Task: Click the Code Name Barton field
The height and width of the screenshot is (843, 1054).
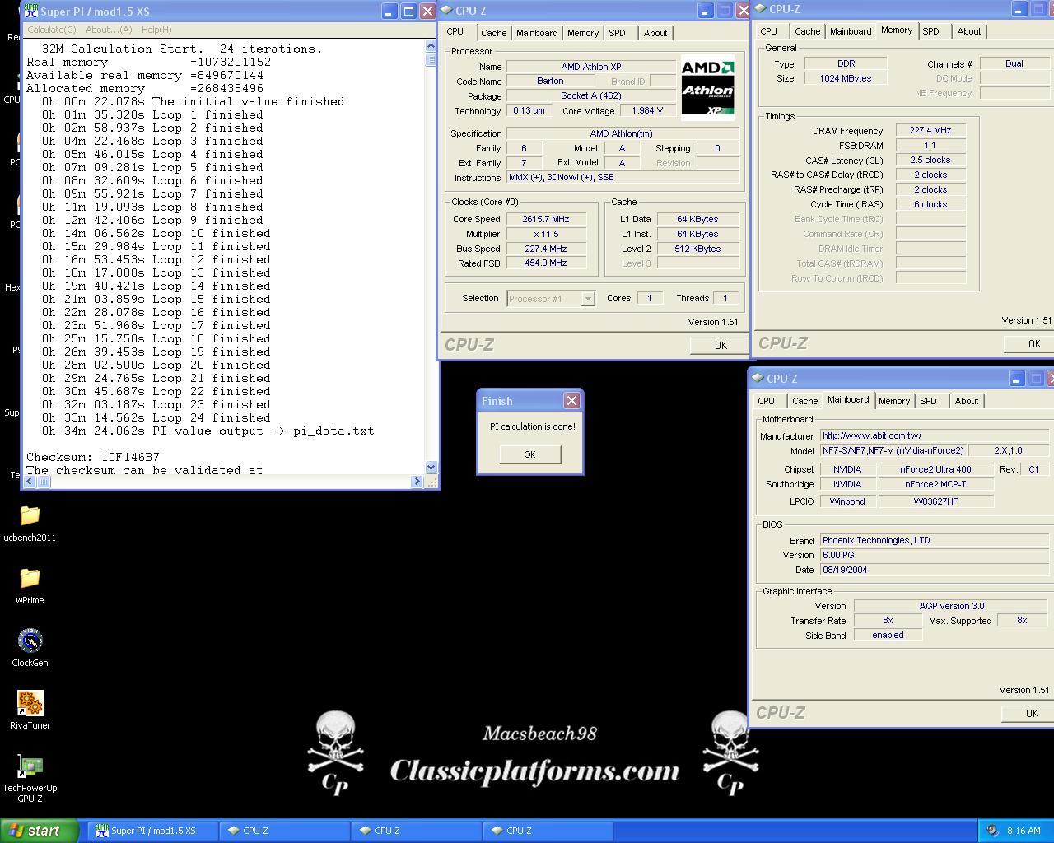Action: (x=550, y=81)
